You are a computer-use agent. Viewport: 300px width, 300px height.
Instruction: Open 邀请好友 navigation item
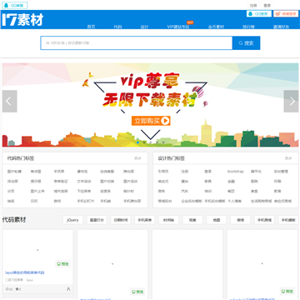(281, 27)
